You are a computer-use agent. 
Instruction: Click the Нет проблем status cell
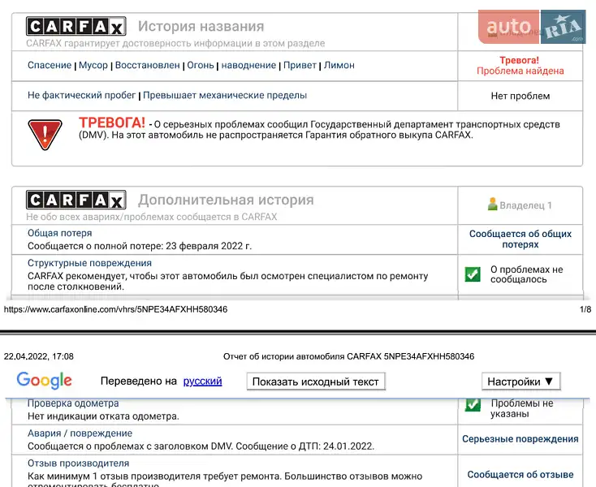click(520, 96)
